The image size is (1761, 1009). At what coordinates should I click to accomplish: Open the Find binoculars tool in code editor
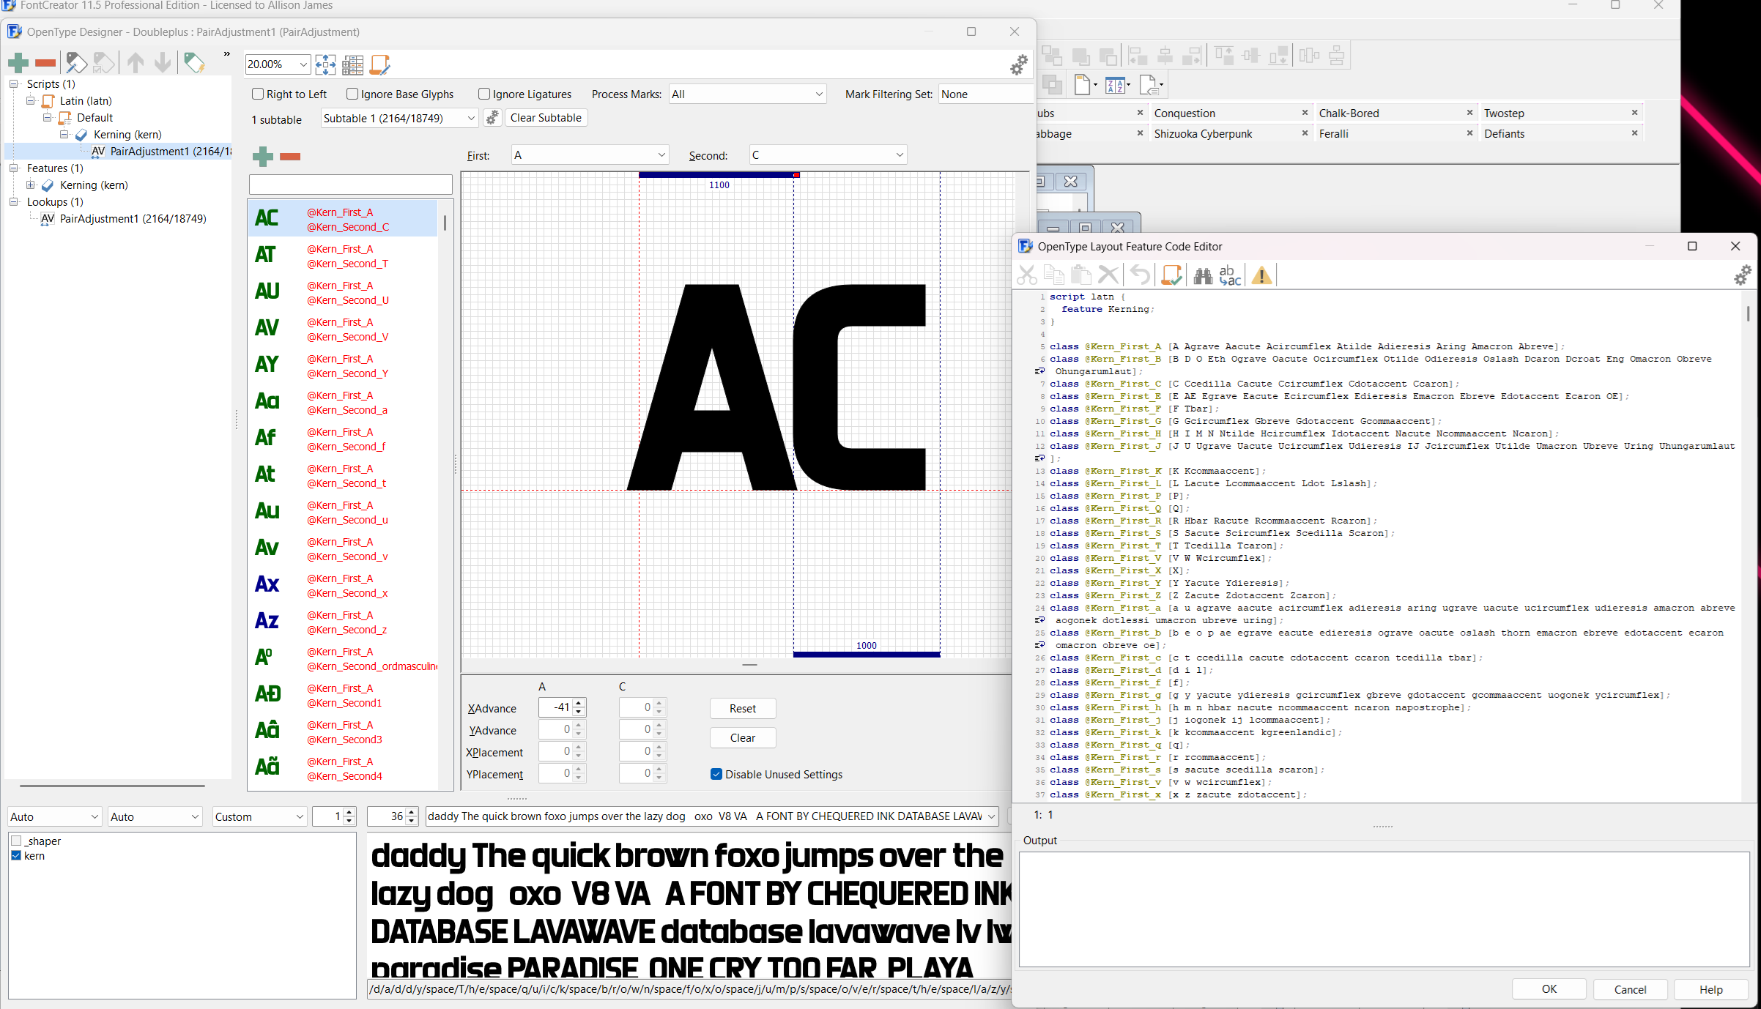coord(1202,275)
